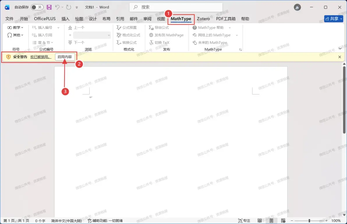The height and width of the screenshot is (224, 347).
Task: Click 未来的 MathType
Action: tap(210, 43)
